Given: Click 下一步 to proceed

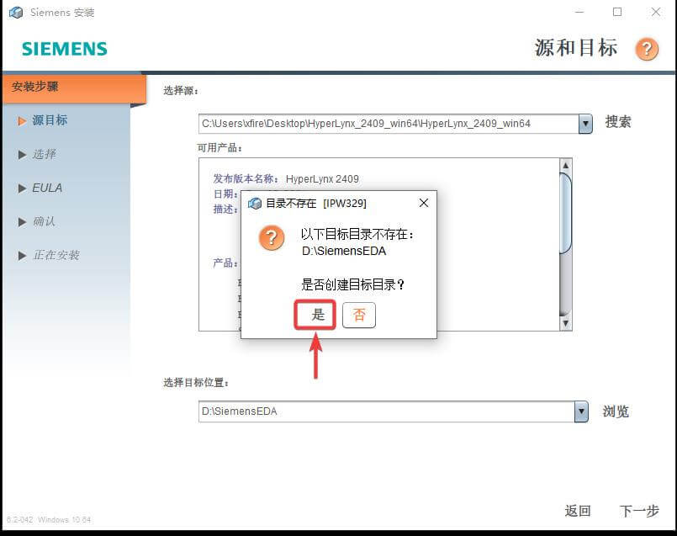Looking at the screenshot, I should 639,511.
